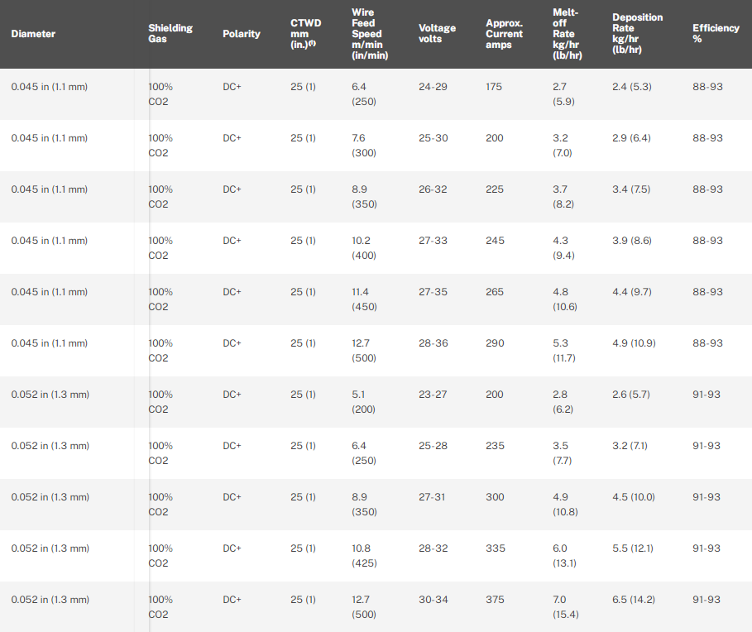Select the 3.7 (8.2) melt-off rate cell
Image resolution: width=752 pixels, height=632 pixels.
[x=564, y=196]
